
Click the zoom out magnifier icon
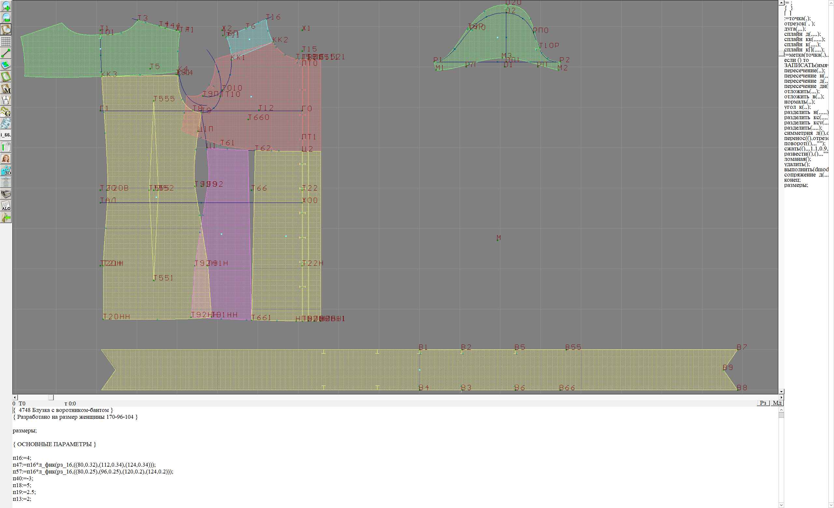(6, 18)
